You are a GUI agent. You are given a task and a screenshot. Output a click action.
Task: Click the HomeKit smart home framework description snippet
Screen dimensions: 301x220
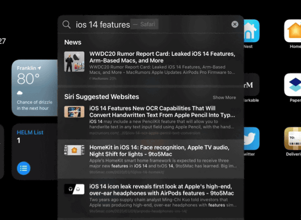point(163,163)
